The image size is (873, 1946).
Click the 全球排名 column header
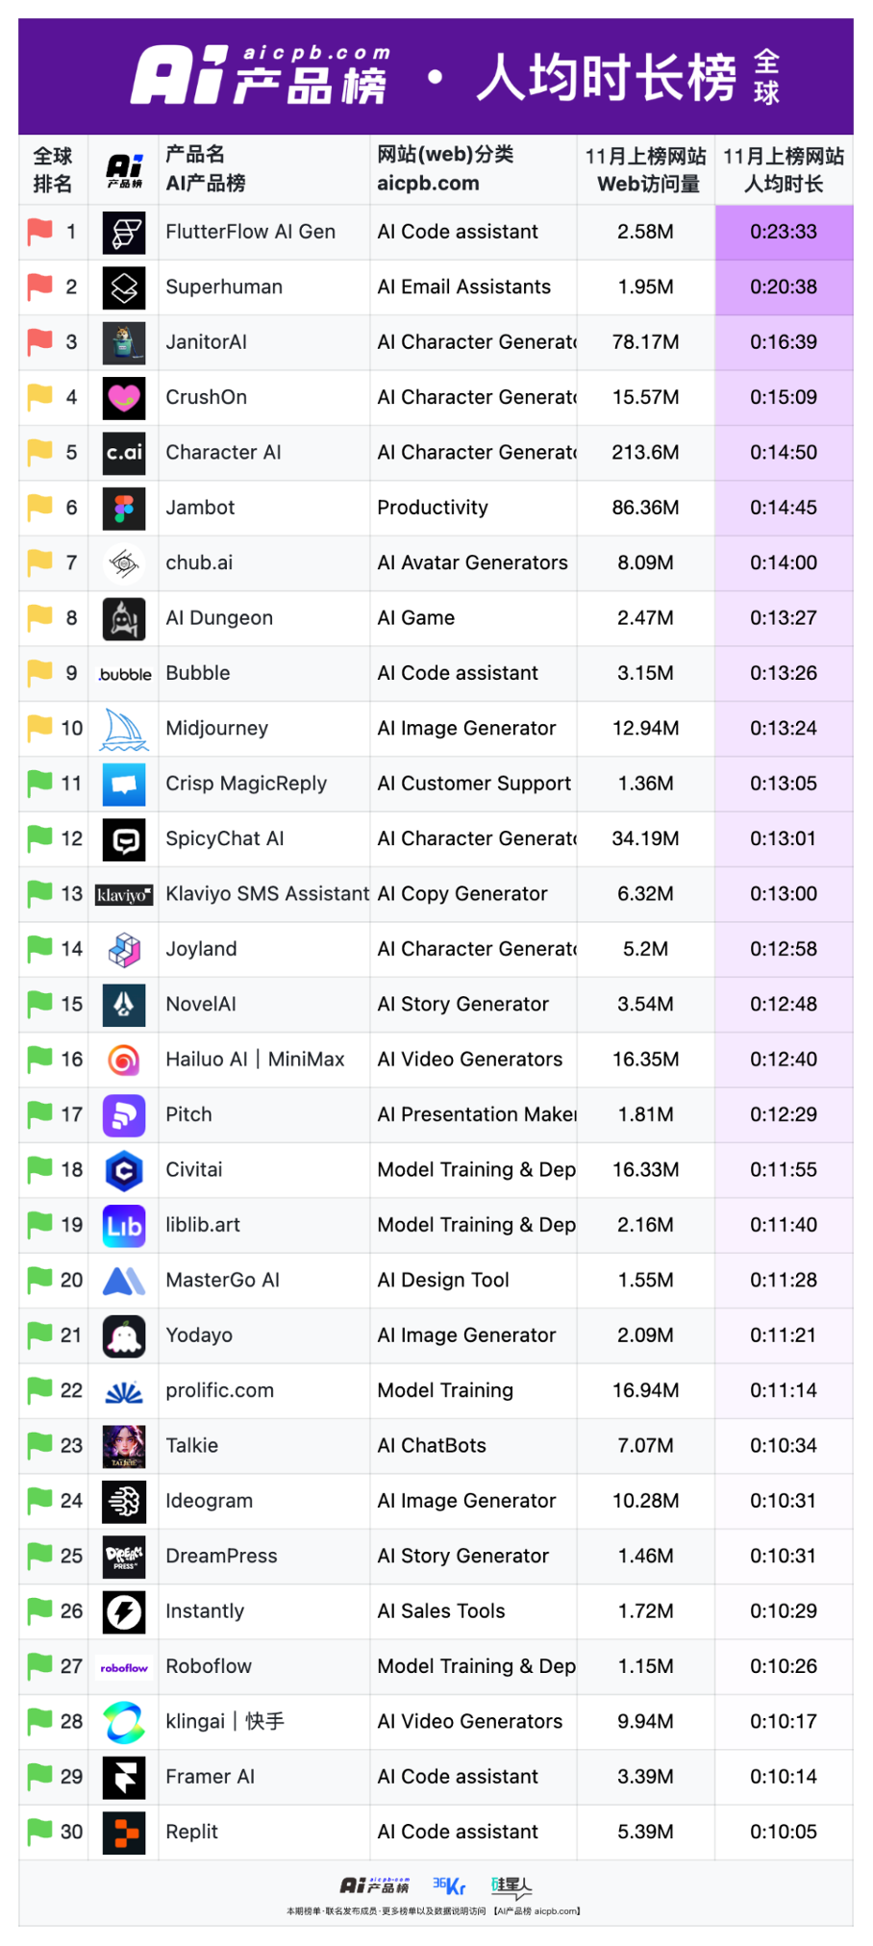[x=53, y=169]
